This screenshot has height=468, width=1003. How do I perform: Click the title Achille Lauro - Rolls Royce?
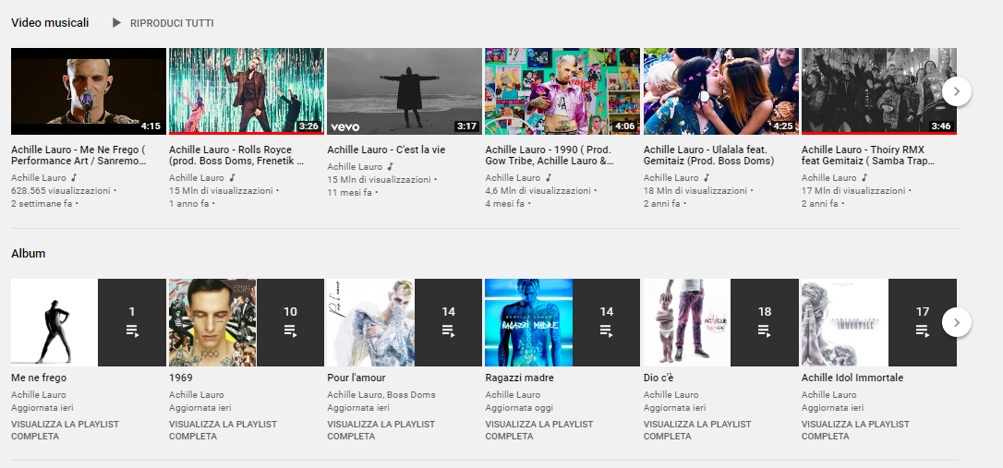(236, 155)
